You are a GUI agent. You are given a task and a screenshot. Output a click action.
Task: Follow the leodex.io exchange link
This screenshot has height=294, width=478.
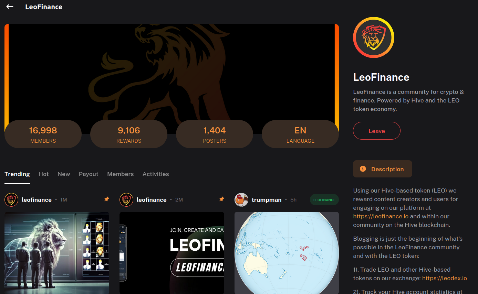pyautogui.click(x=444, y=278)
